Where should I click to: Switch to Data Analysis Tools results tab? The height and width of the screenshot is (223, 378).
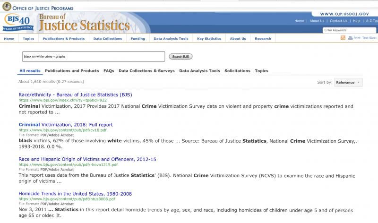tap(199, 71)
